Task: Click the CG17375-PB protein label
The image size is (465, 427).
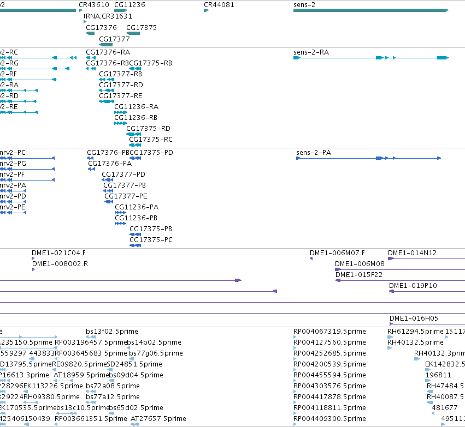Action: coord(151,228)
